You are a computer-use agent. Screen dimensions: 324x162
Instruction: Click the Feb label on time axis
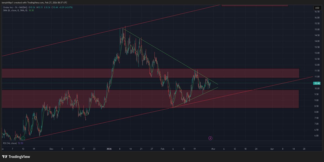click(x=162, y=148)
